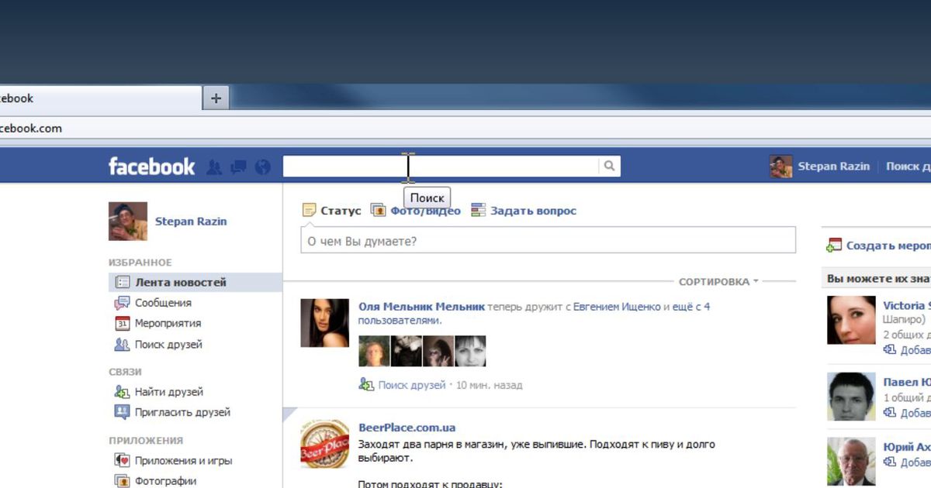Open Мероприятия in sidebar
931x488 pixels.
(168, 323)
